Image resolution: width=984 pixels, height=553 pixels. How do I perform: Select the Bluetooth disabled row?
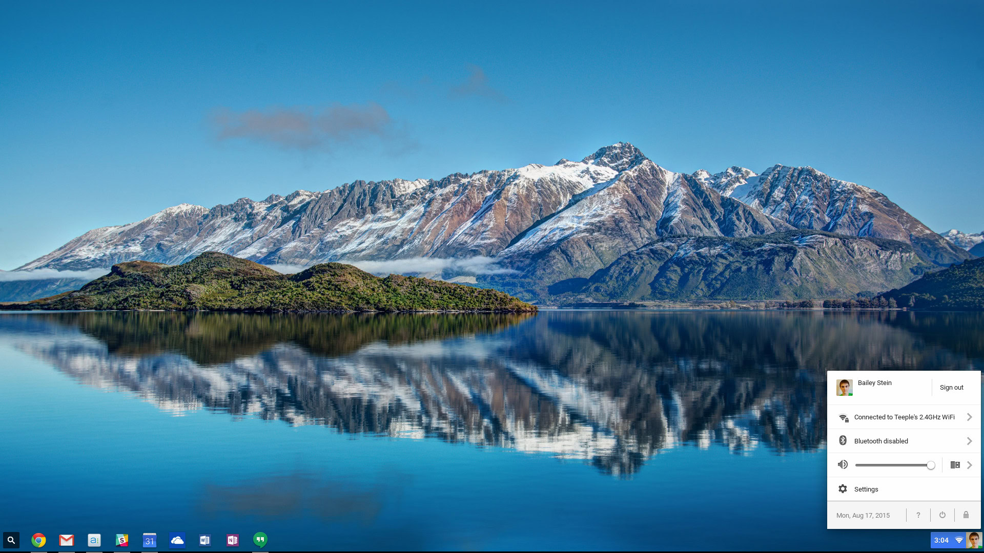click(880, 441)
